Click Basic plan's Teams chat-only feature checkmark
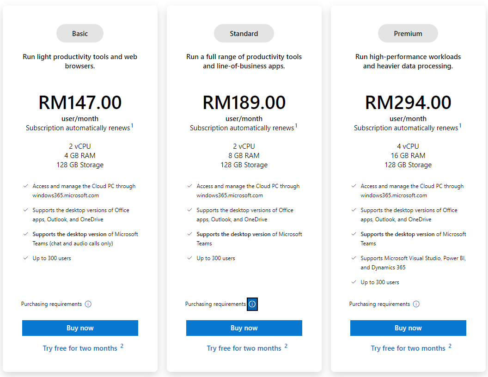This screenshot has width=488, height=377. tap(25, 234)
